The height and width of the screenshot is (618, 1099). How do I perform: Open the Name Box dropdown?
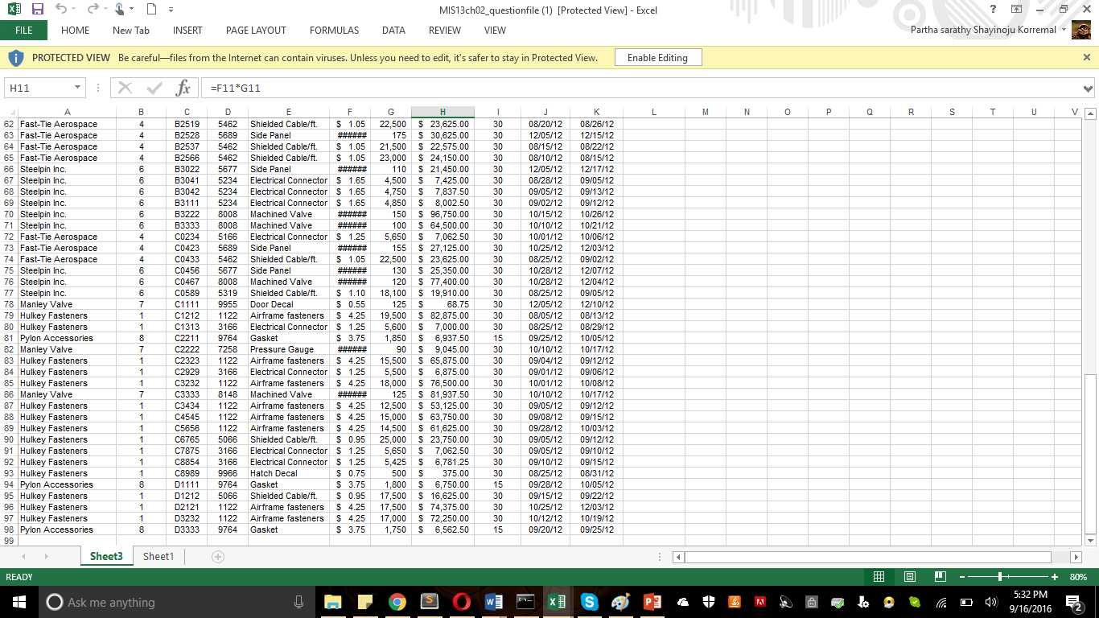pyautogui.click(x=76, y=88)
